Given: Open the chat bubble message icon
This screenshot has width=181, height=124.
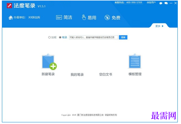Looking at the screenshot, I should 161,3.
